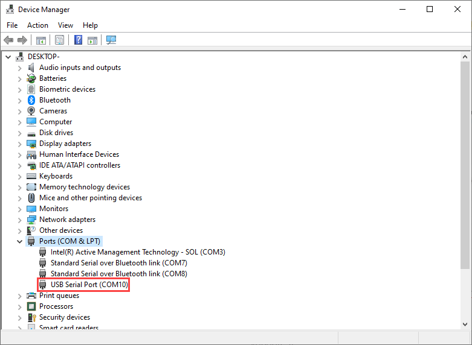
Task: Open the File menu
Action: pos(12,25)
